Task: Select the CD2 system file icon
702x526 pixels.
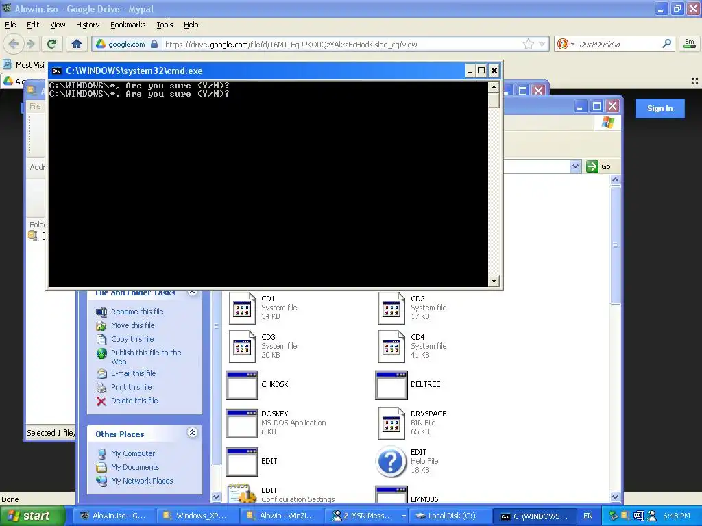Action: click(x=391, y=308)
